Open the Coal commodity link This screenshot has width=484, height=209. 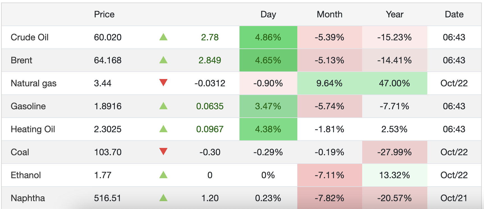click(20, 152)
